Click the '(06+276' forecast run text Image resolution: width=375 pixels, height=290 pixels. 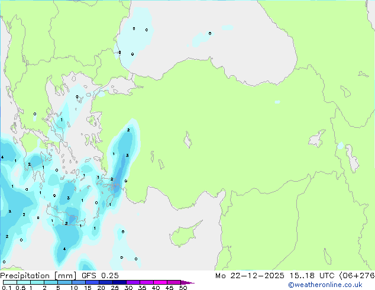point(357,276)
